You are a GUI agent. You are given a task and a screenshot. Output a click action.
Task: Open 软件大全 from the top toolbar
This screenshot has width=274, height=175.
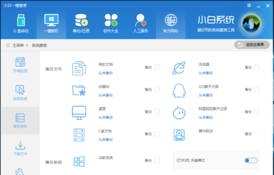pyautogui.click(x=111, y=23)
